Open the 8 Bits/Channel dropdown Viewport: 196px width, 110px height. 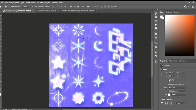pyautogui.click(x=177, y=91)
